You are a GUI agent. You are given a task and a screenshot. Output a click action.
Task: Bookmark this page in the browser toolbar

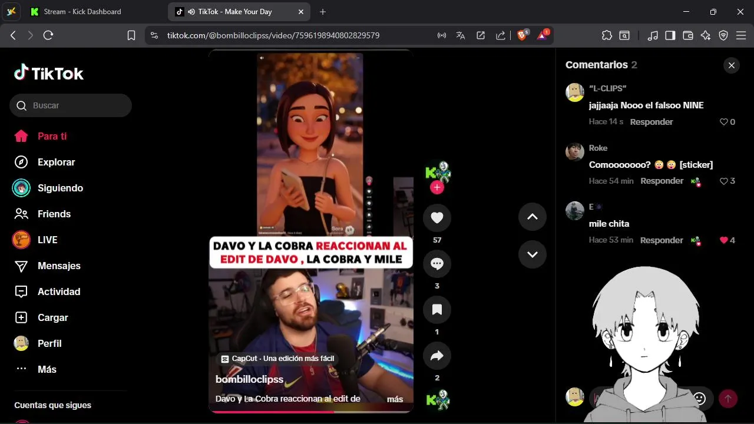[x=131, y=35]
